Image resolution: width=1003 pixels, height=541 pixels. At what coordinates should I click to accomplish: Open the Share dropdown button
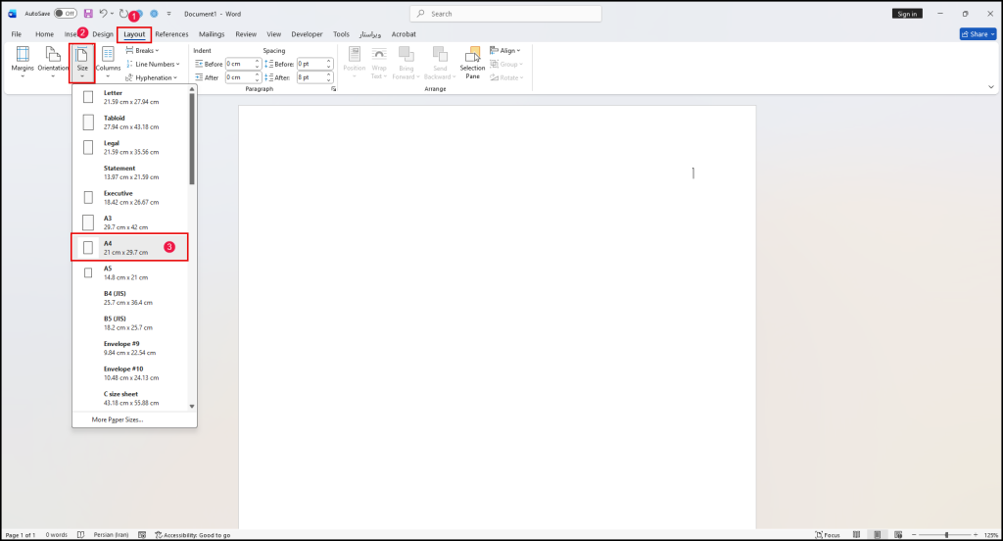(979, 34)
